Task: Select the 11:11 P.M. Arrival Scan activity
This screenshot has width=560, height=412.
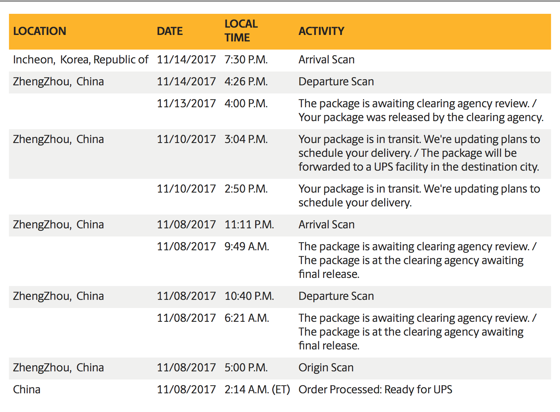Action: [x=326, y=225]
